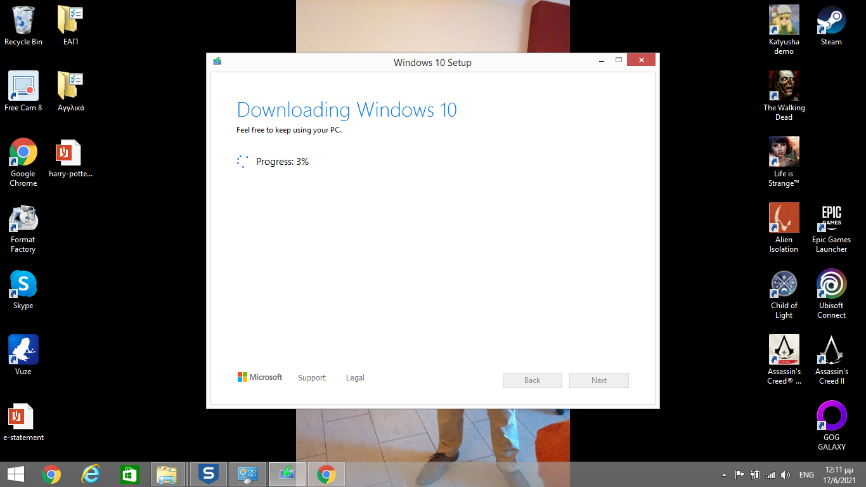Minimize the Windows 10 Setup window

pos(600,60)
